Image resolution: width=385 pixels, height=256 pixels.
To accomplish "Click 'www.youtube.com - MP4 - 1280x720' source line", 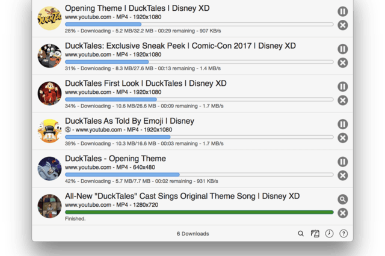I will (111, 205).
